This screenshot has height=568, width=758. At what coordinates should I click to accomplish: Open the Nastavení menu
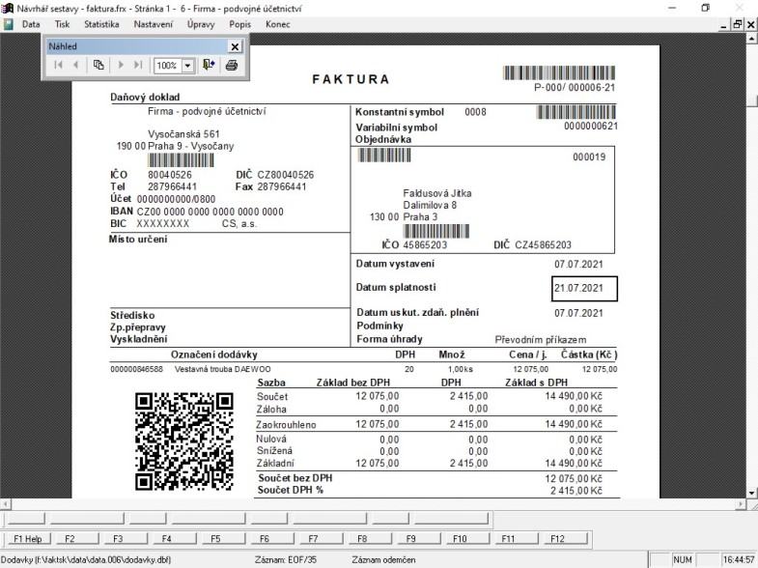(x=154, y=24)
